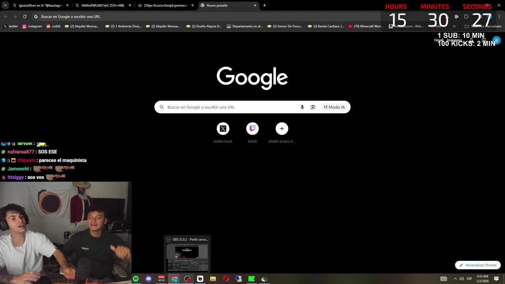
Task: Add a new shortcut with plus tile
Action: pos(282,133)
